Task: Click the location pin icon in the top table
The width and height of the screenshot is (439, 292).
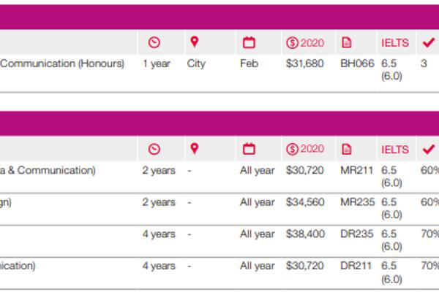Action: tap(194, 42)
